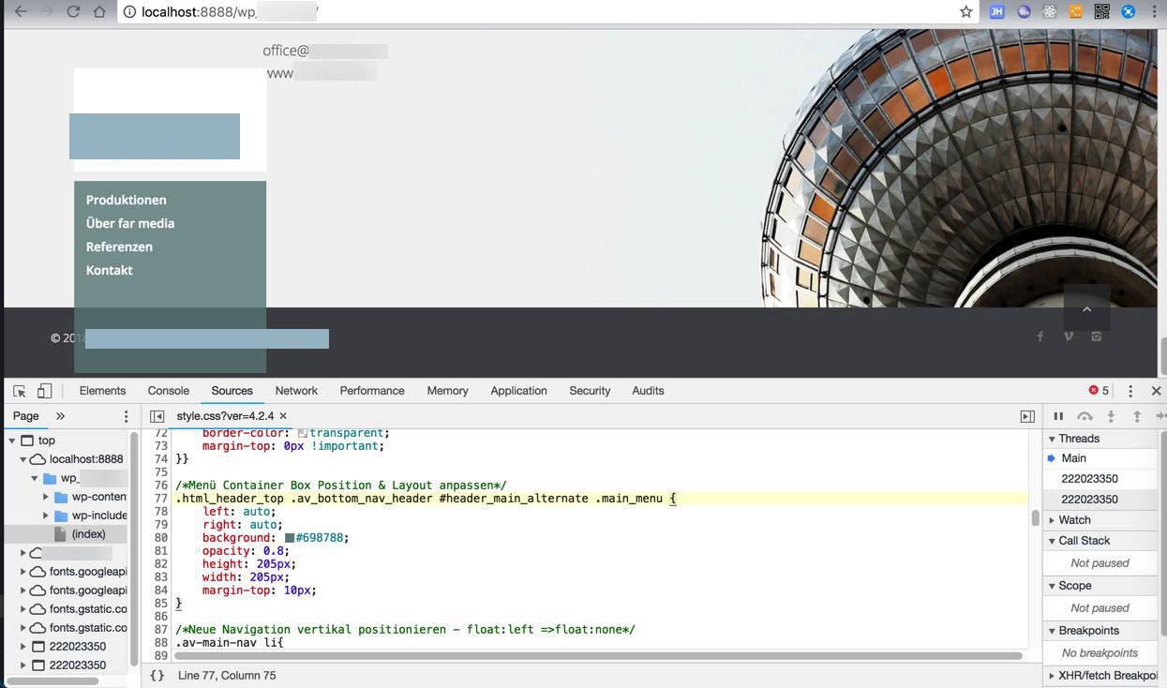
Task: Open the Vimeo footer icon
Action: (x=1069, y=337)
